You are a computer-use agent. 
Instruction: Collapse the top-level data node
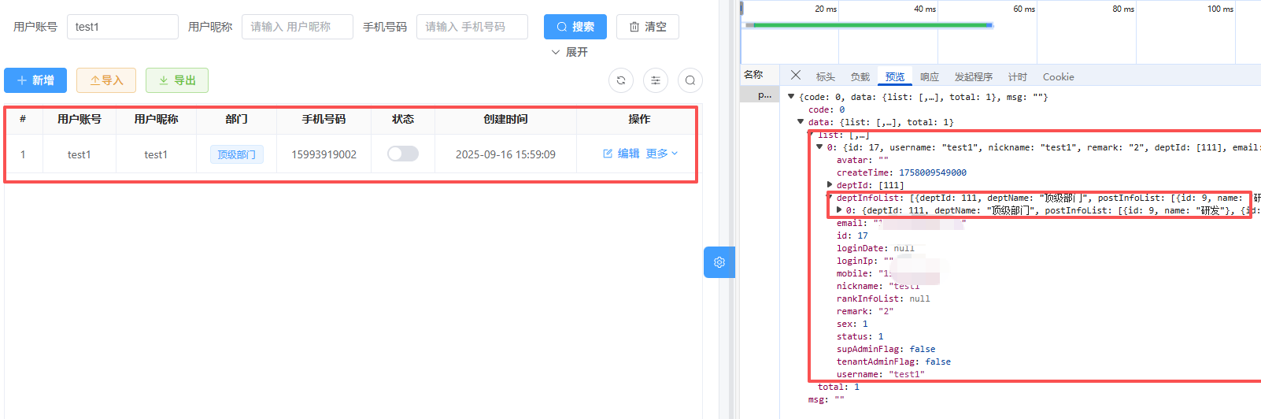tap(801, 122)
